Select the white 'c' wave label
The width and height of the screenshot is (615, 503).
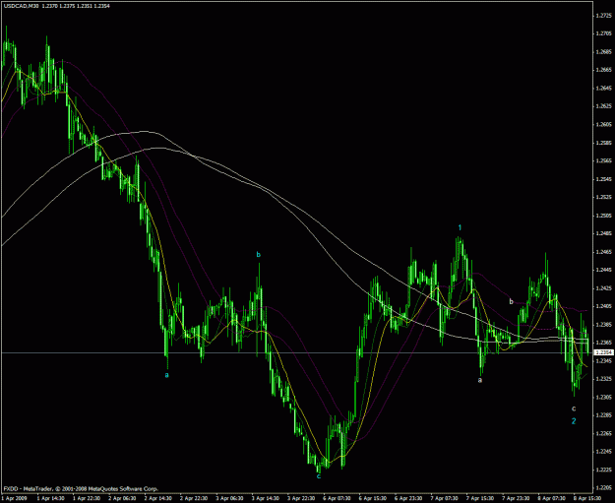pyautogui.click(x=574, y=409)
